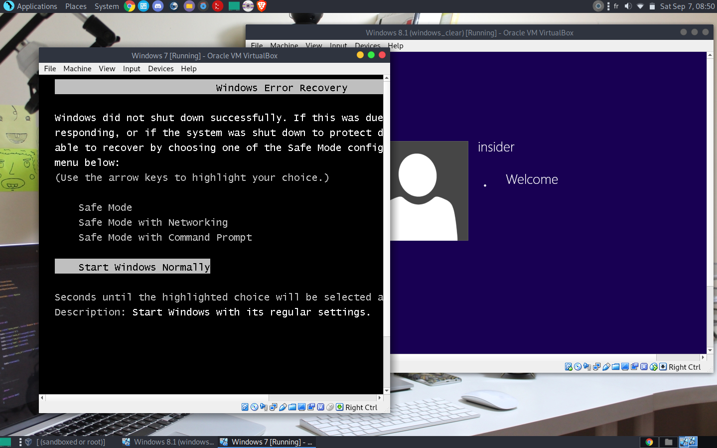The width and height of the screenshot is (717, 448).
Task: Click the Right Ctrl host key label in Windows 8.1 window
Action: click(x=685, y=367)
